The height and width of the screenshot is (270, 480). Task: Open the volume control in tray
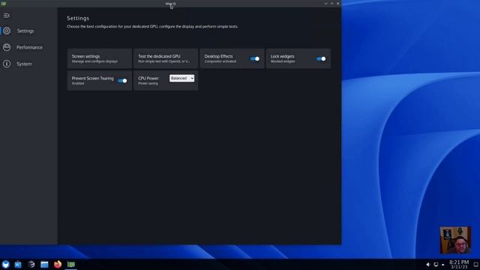pyautogui.click(x=427, y=265)
